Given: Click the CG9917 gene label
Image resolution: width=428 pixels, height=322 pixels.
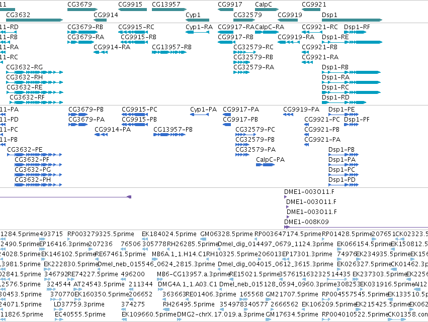Looking at the screenshot, I should [230, 5].
